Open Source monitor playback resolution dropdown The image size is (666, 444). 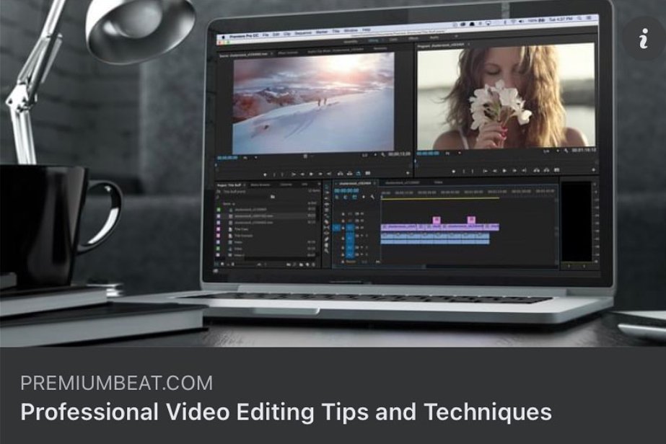(x=369, y=155)
